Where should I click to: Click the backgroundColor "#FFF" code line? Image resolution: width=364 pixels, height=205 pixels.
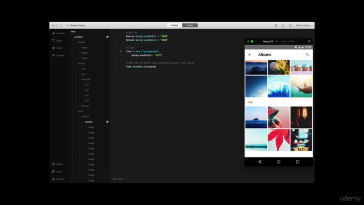click(147, 55)
